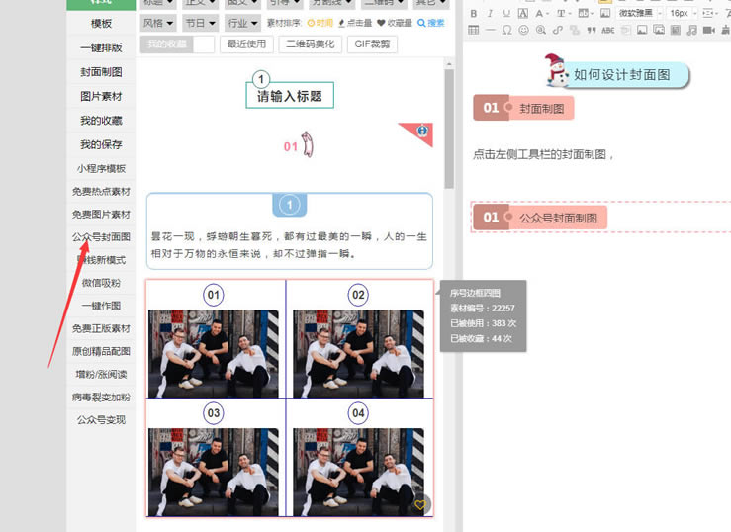Viewport: 731px width, 532px height.
Task: Click the 搜索 search link
Action: coord(431,23)
